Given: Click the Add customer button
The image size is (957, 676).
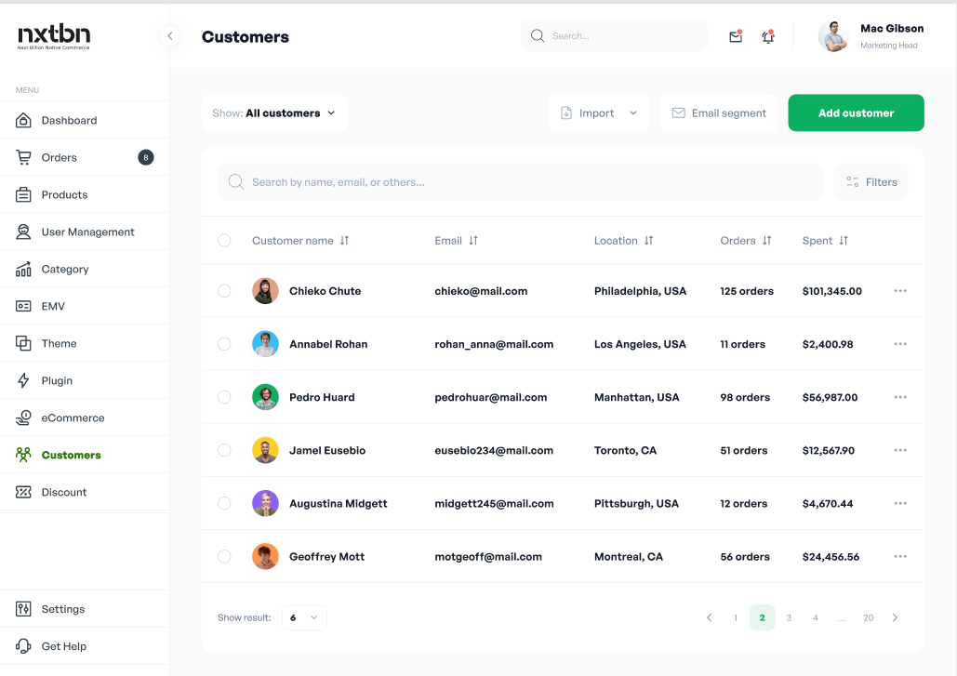Looking at the screenshot, I should point(855,112).
